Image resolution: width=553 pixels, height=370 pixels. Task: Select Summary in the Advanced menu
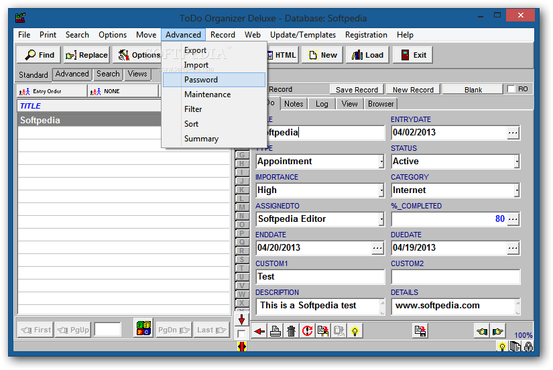coord(214,139)
